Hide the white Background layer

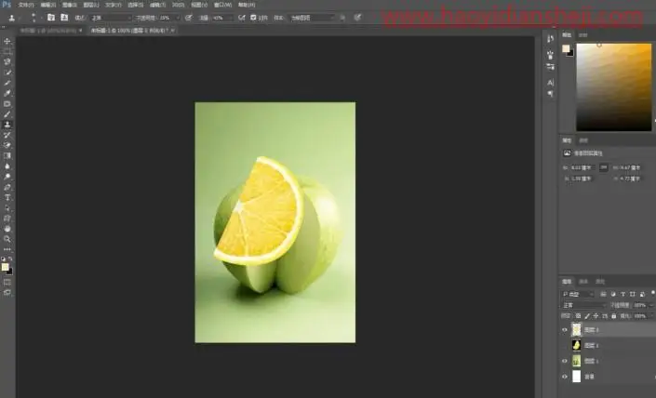[x=565, y=377]
